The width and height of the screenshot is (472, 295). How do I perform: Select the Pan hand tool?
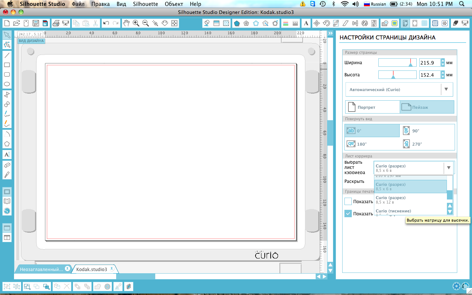click(x=126, y=23)
